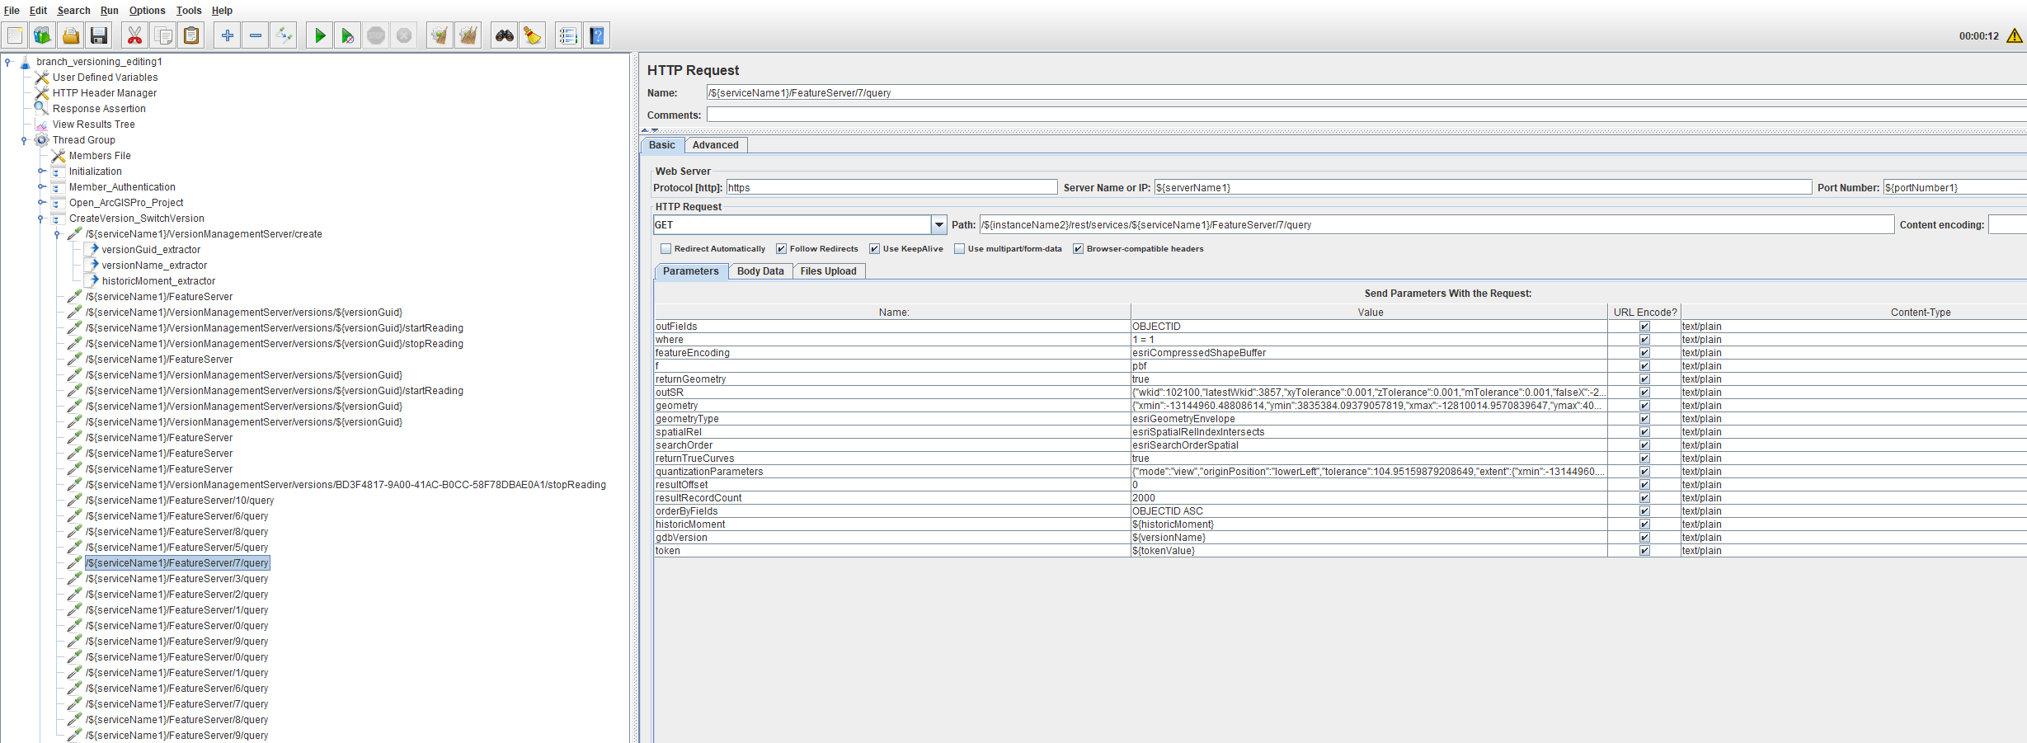Collapse the VersionManagementServer/create sampler node
The width and height of the screenshot is (2027, 743).
click(x=57, y=234)
